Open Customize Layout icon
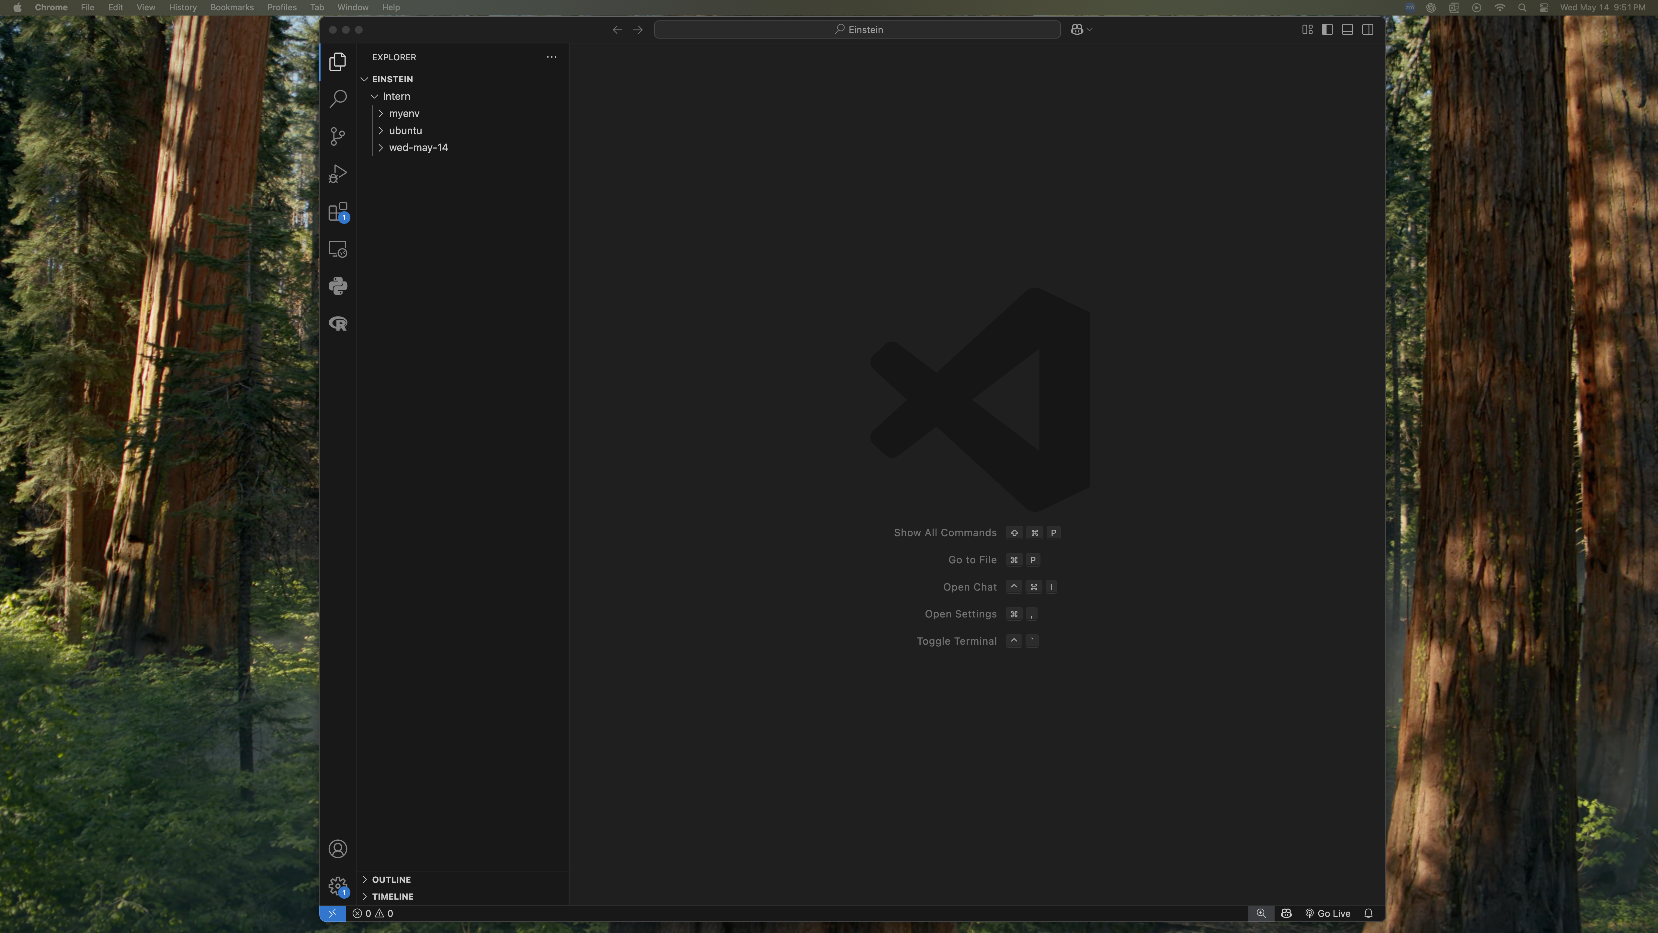This screenshot has height=933, width=1658. 1307,29
